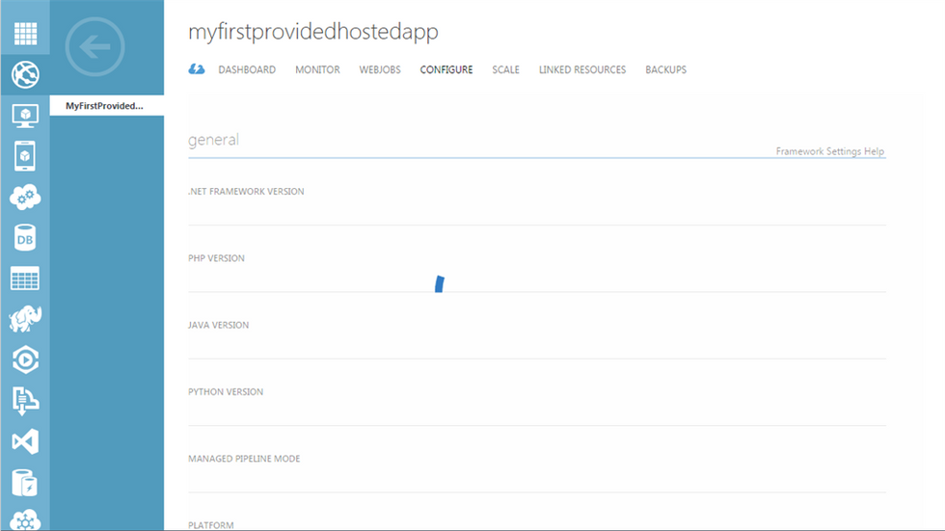The height and width of the screenshot is (531, 945).
Task: Click the .NET FRAMEWORK VERSION label
Action: [246, 192]
